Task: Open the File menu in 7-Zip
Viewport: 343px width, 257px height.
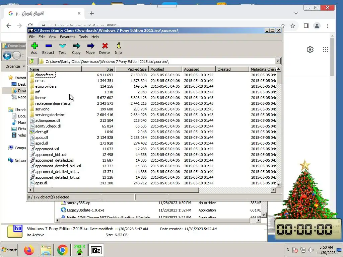Action: click(32, 37)
